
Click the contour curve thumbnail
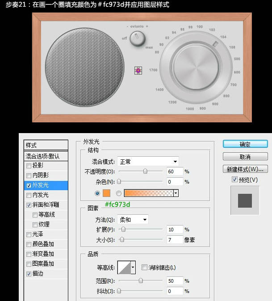(124, 267)
